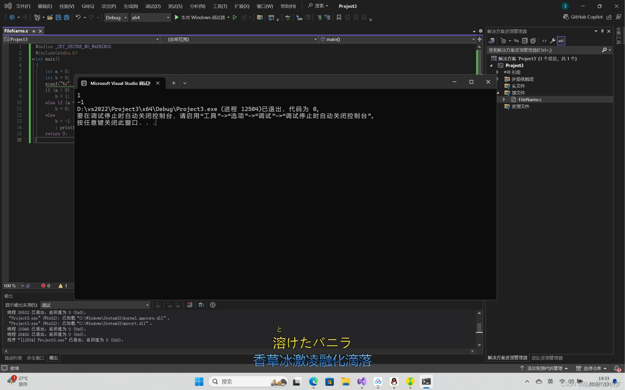The image size is (625, 390).
Task: Toggle preview selected items in Solution Explorer
Action: tap(561, 41)
